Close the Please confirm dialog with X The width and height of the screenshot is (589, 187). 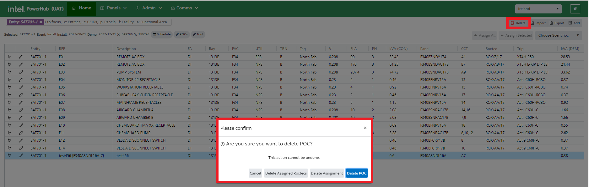point(365,128)
